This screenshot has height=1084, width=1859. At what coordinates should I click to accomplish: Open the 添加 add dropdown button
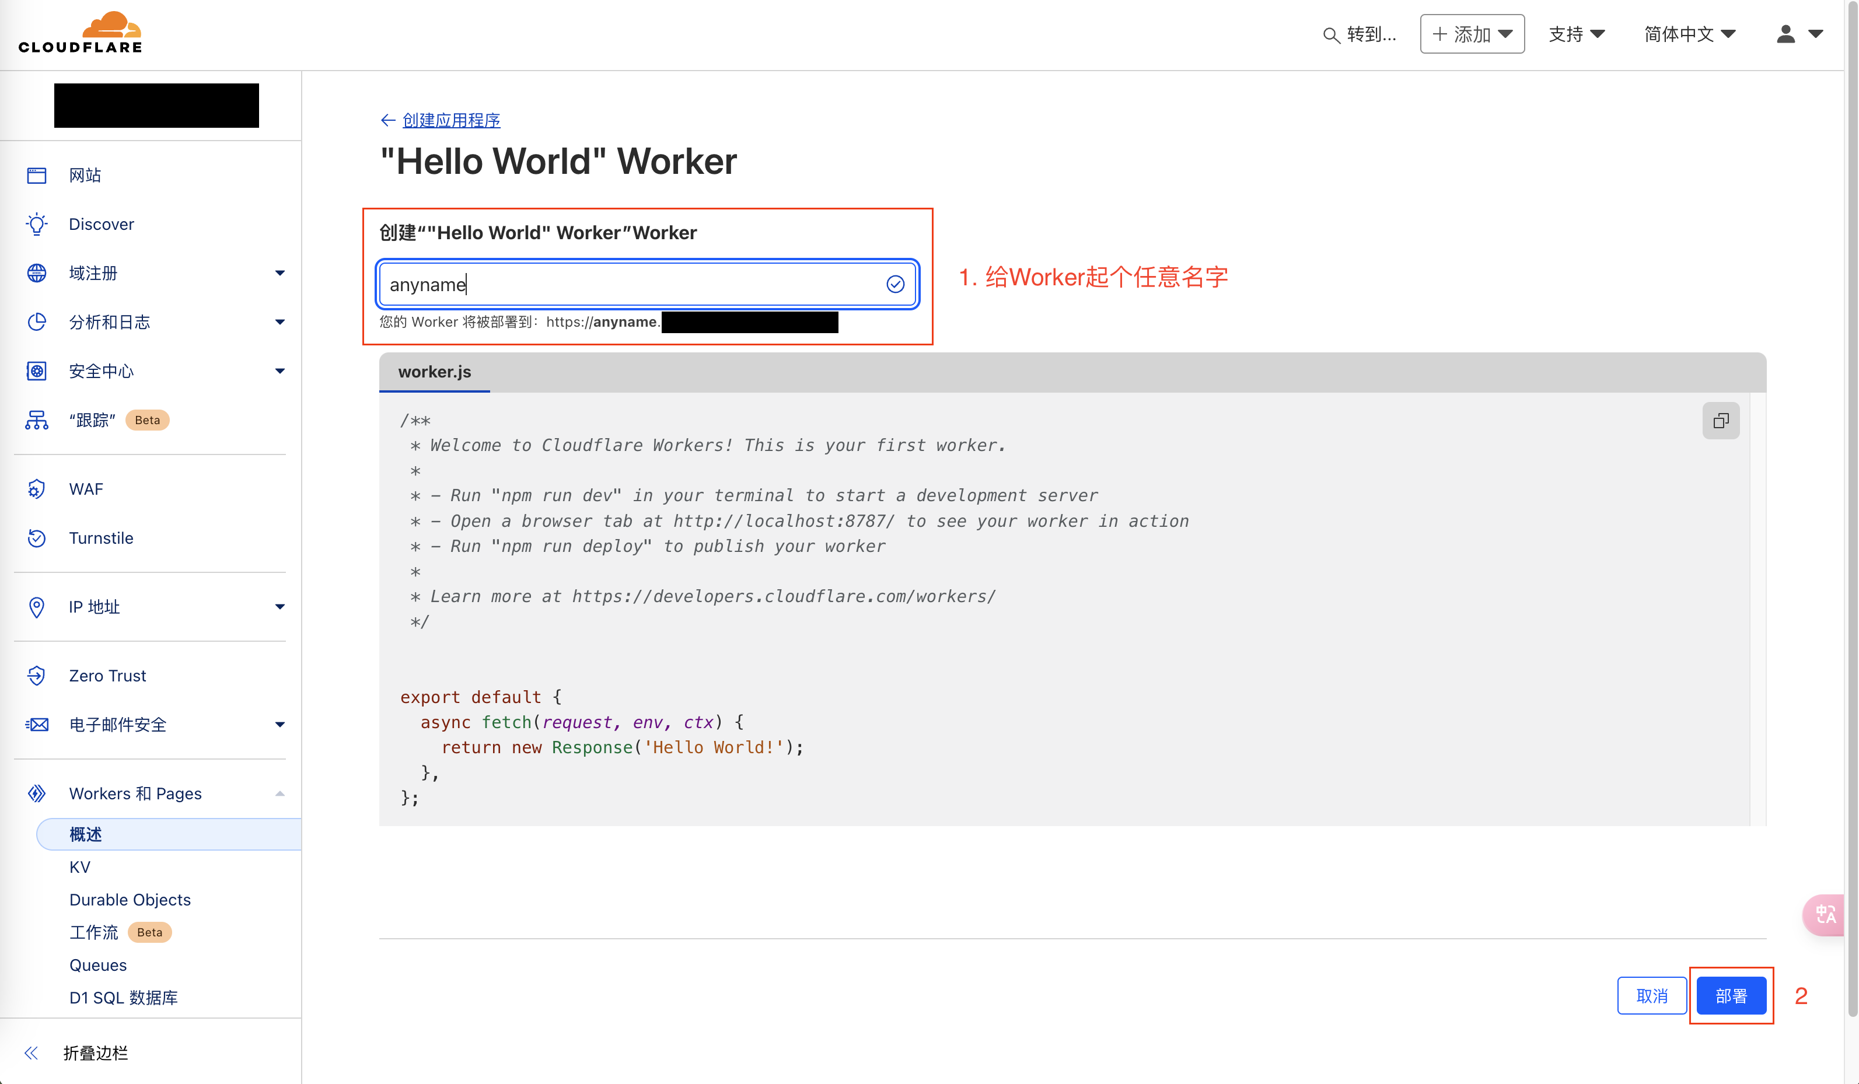(1472, 34)
